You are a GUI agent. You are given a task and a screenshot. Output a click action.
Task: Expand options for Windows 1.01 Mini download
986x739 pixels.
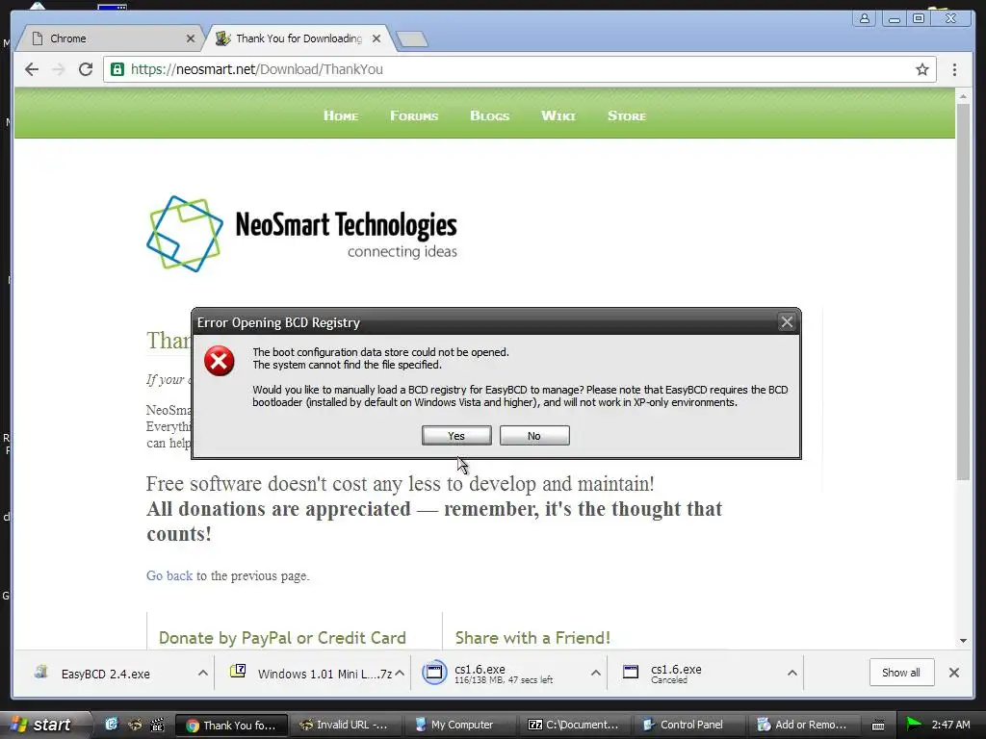coord(400,673)
